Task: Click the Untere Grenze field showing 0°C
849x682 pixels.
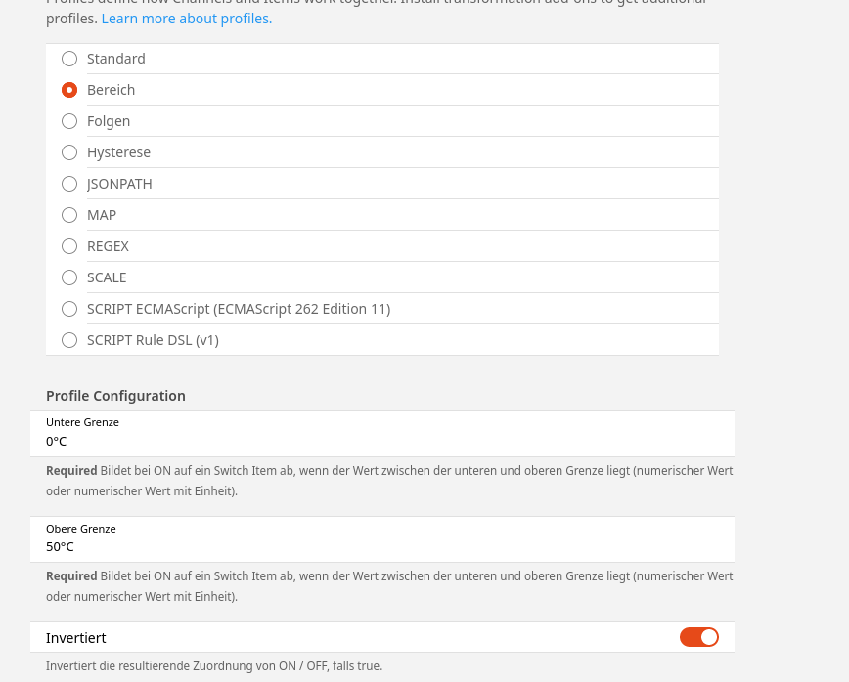Action: pyautogui.click(x=381, y=441)
